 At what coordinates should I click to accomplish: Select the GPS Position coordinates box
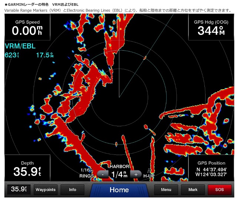(211, 169)
